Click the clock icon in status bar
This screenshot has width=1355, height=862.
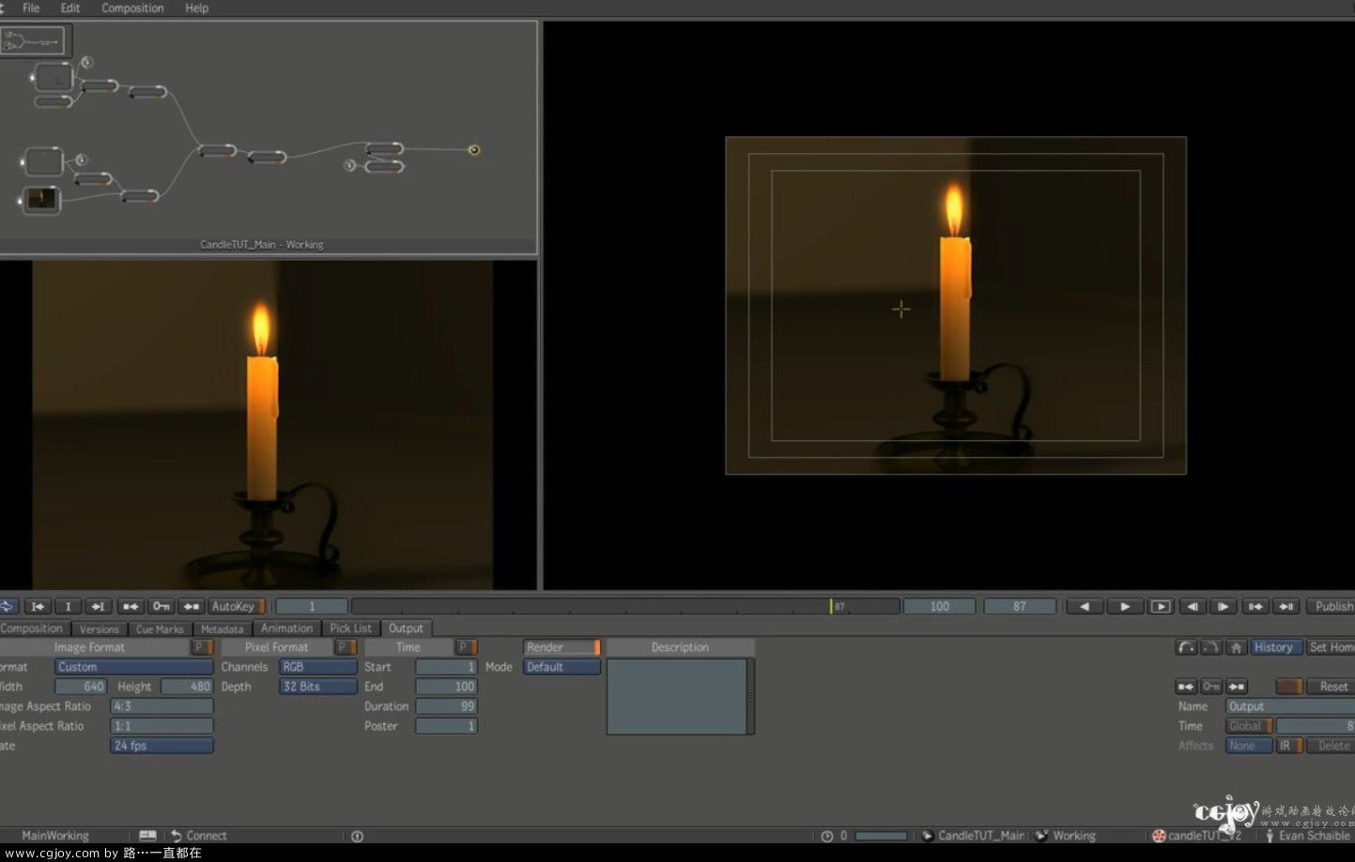coord(826,836)
